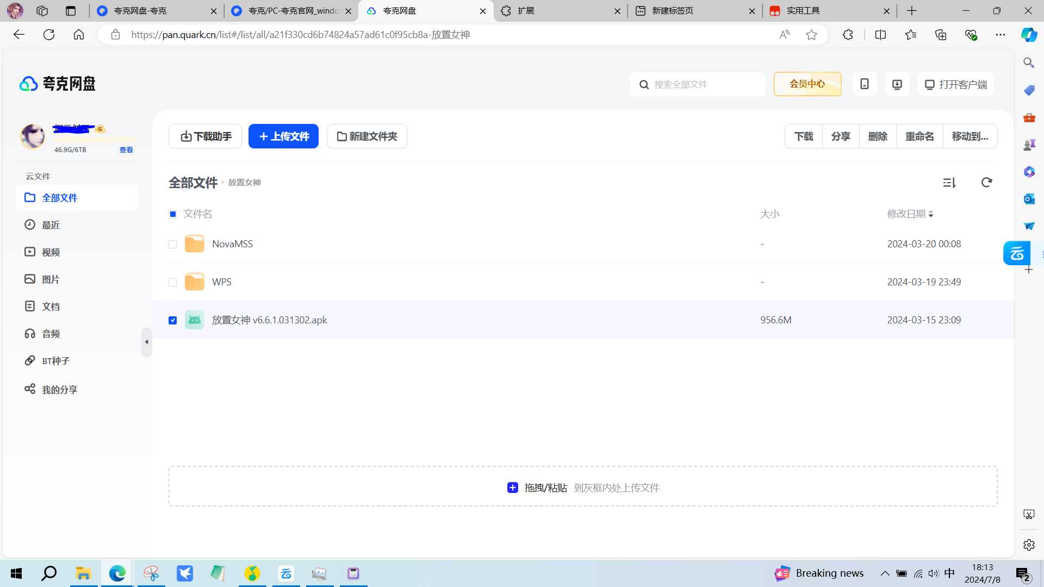Image resolution: width=1044 pixels, height=587 pixels.
Task: Click the 放置女神 v6.6.1.031302.apk filename
Action: coord(270,320)
